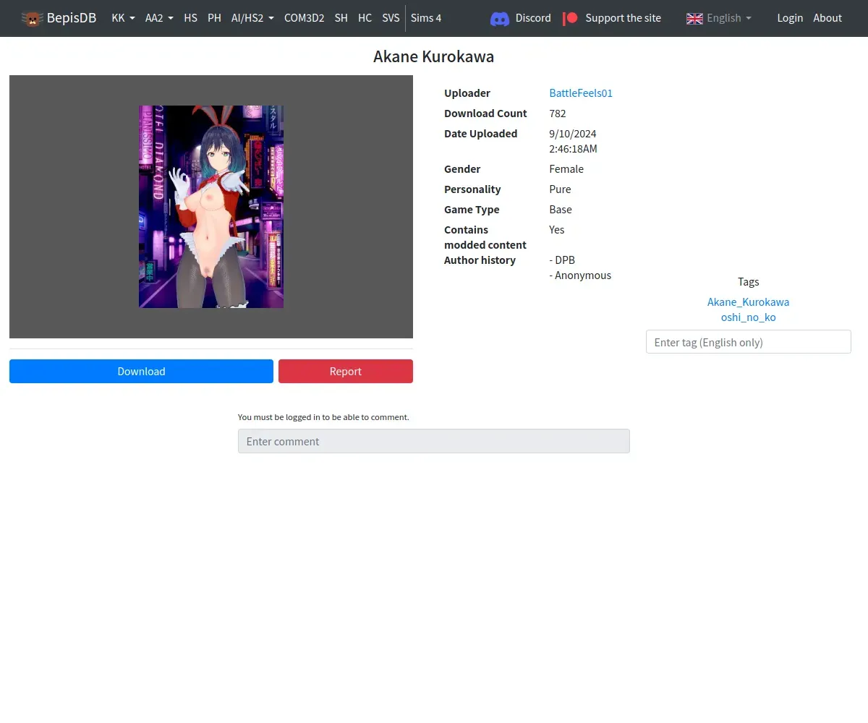The height and width of the screenshot is (723, 868).
Task: Open the COM3D2 nav item
Action: pyautogui.click(x=304, y=18)
